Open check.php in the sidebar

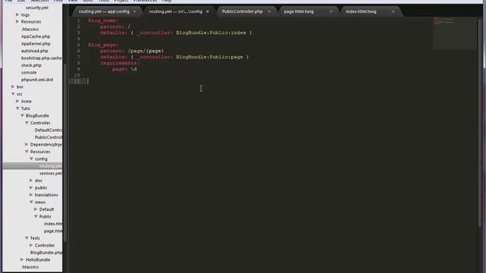(31, 65)
